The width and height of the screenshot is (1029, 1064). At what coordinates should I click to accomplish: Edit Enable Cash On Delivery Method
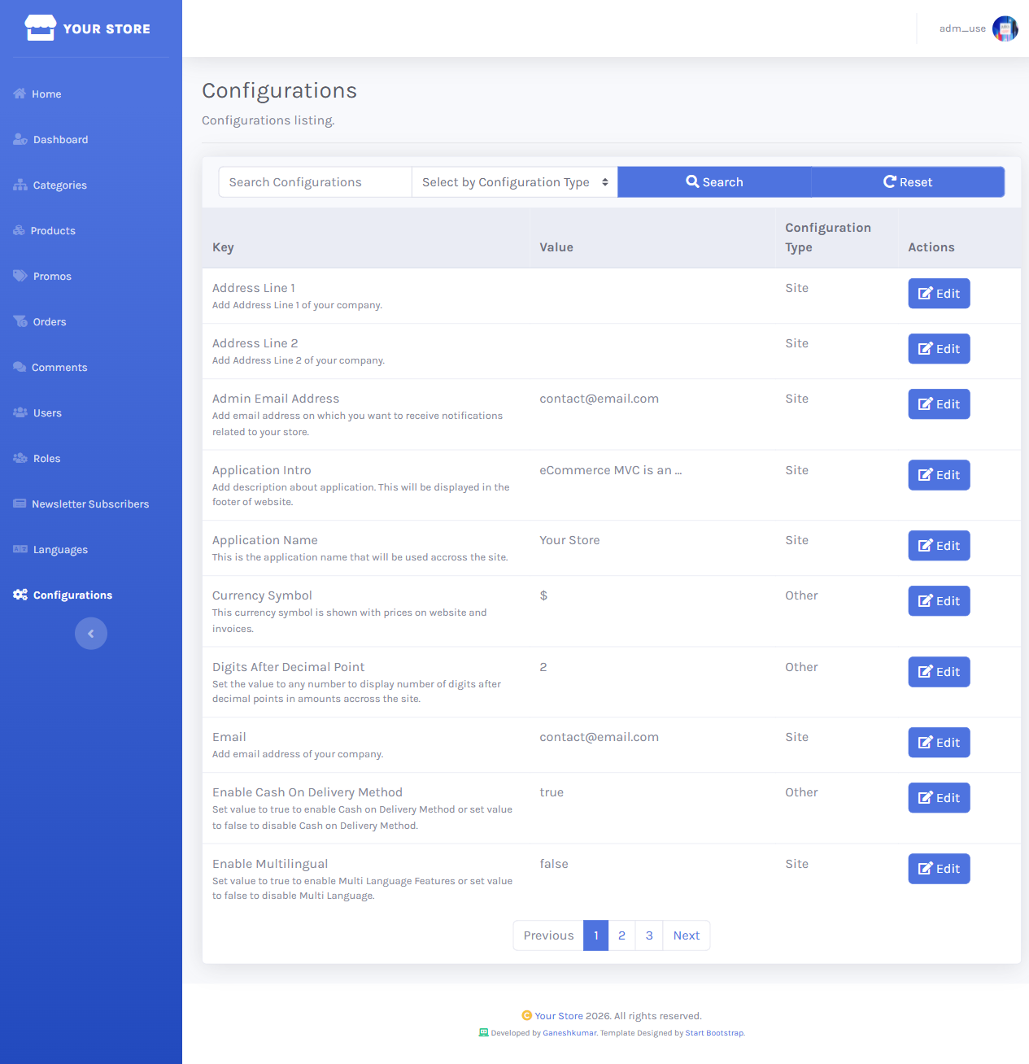click(939, 798)
